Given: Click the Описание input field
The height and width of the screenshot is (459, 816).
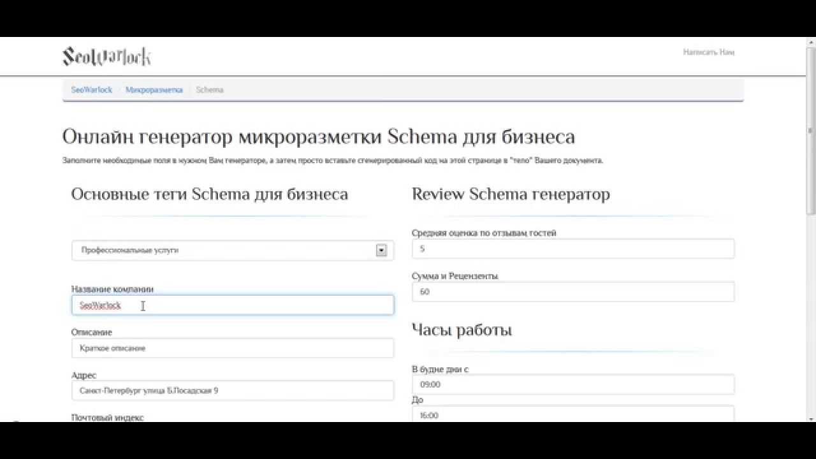Looking at the screenshot, I should coord(233,348).
